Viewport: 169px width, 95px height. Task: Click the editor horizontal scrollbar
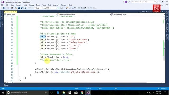coord(80,82)
